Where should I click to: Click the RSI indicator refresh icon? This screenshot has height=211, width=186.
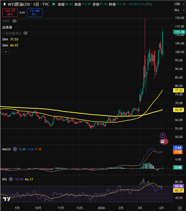point(11,179)
